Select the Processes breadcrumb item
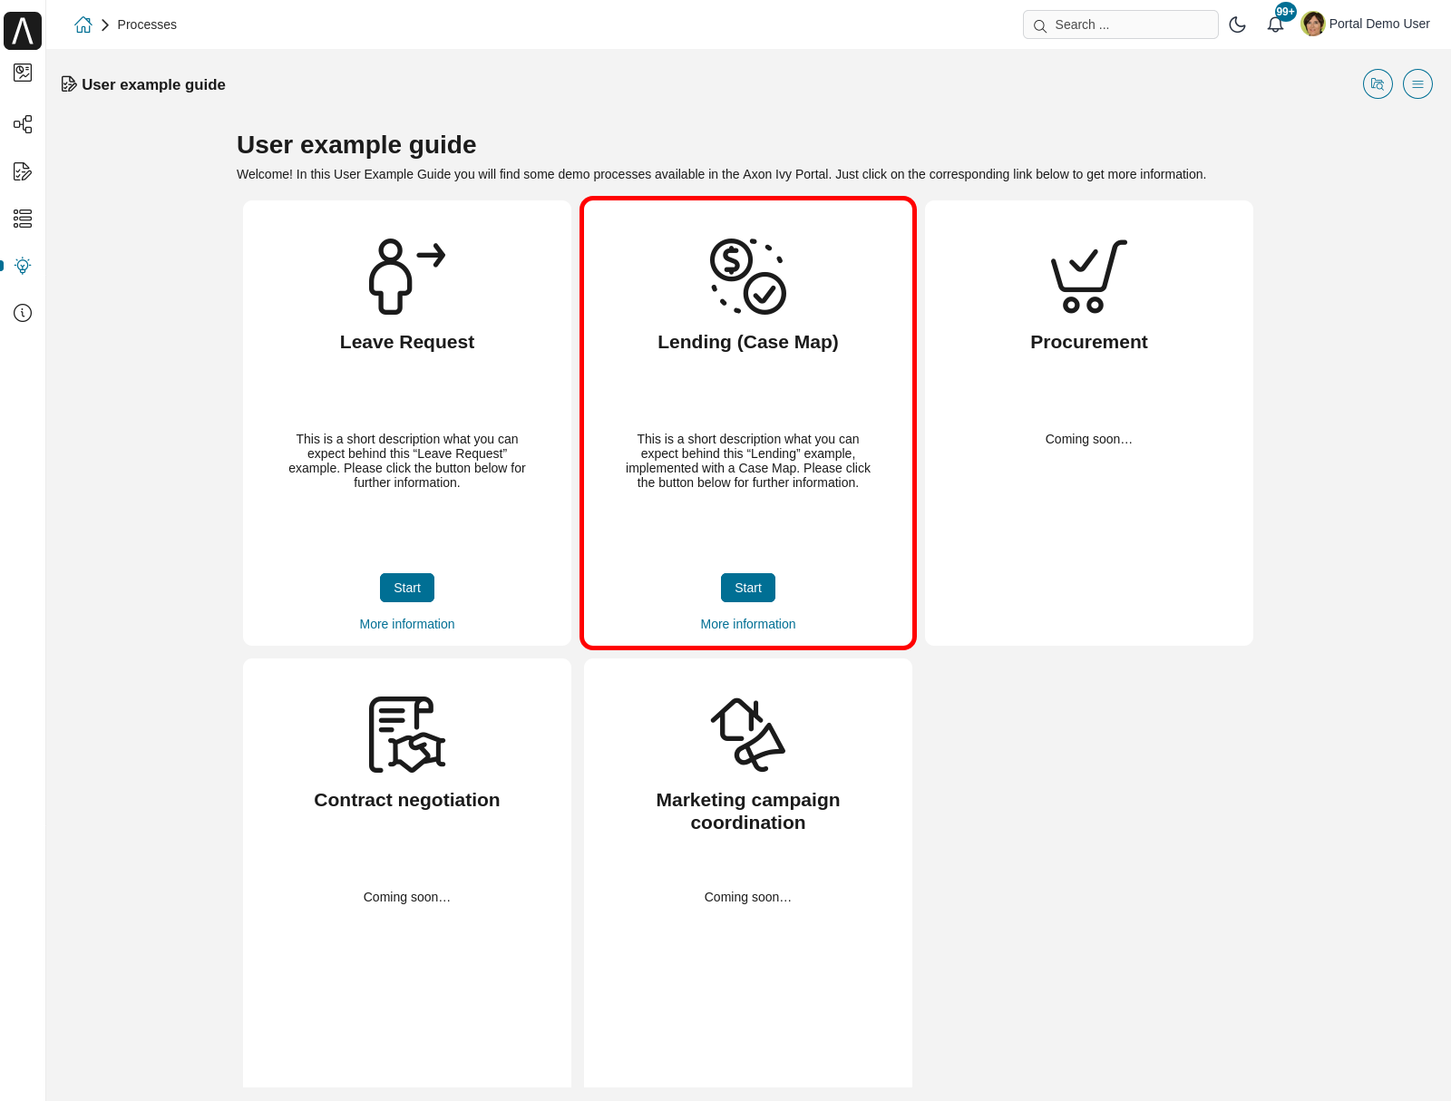 click(147, 24)
